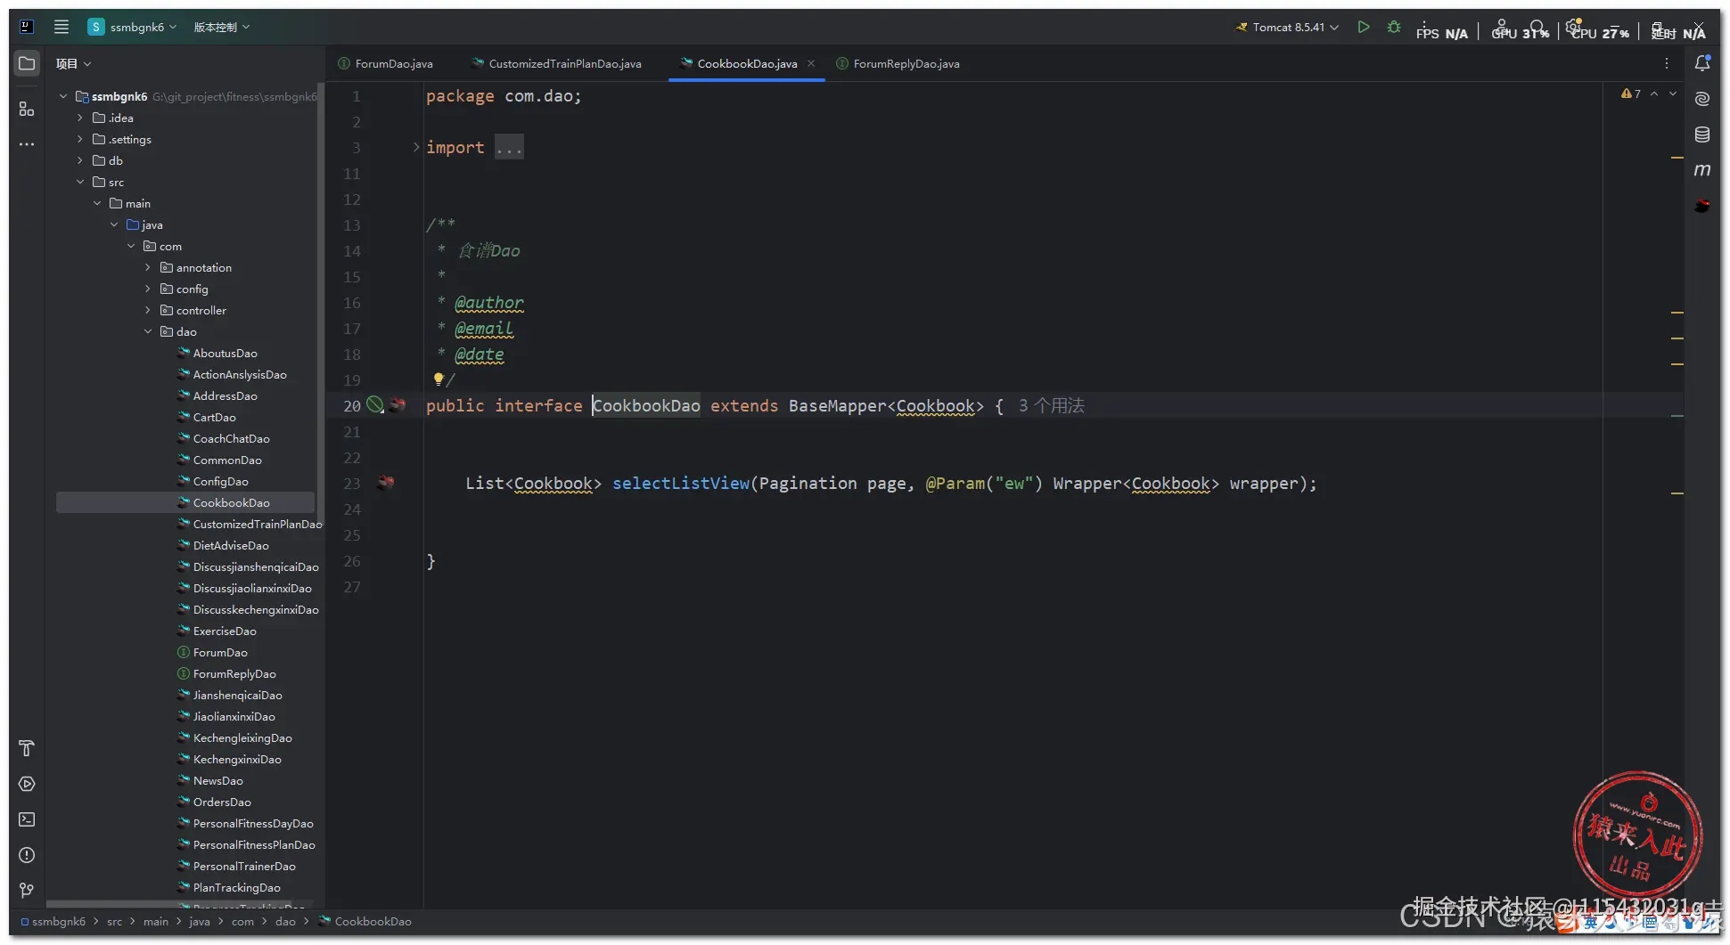Select OrdersDao in the project tree
The width and height of the screenshot is (1730, 945).
pyautogui.click(x=222, y=802)
